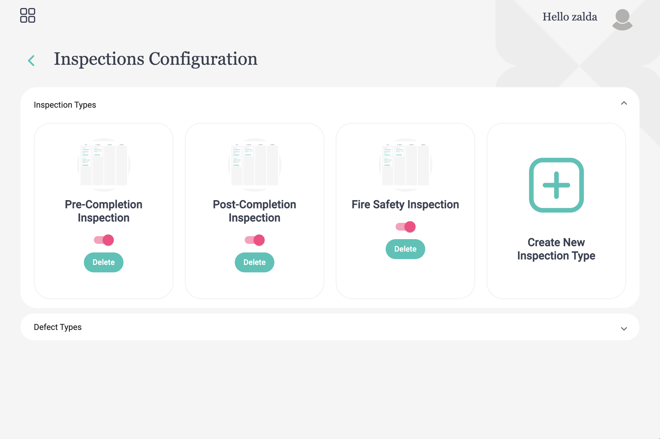This screenshot has height=439, width=660.
Task: Open the Fire Safety Inspection title
Action: tap(405, 204)
